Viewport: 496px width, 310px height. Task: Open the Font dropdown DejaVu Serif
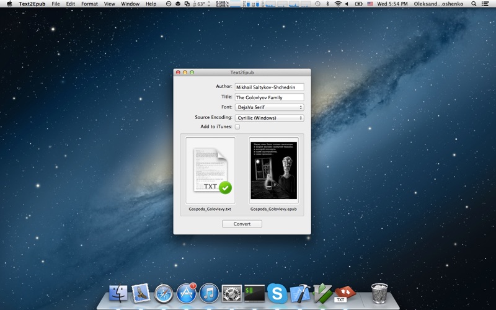point(269,107)
